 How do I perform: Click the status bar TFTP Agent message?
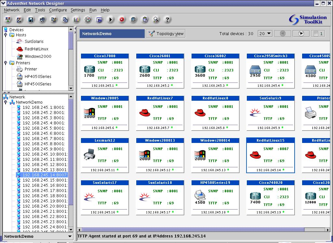point(142,236)
